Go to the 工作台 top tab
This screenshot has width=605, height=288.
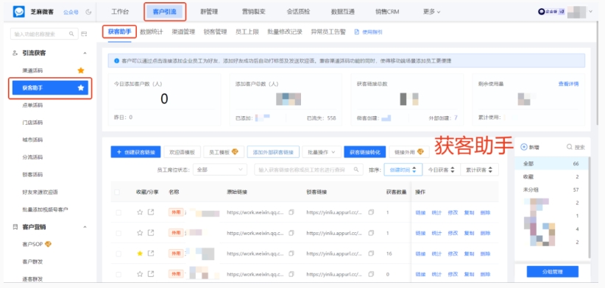[x=120, y=12]
